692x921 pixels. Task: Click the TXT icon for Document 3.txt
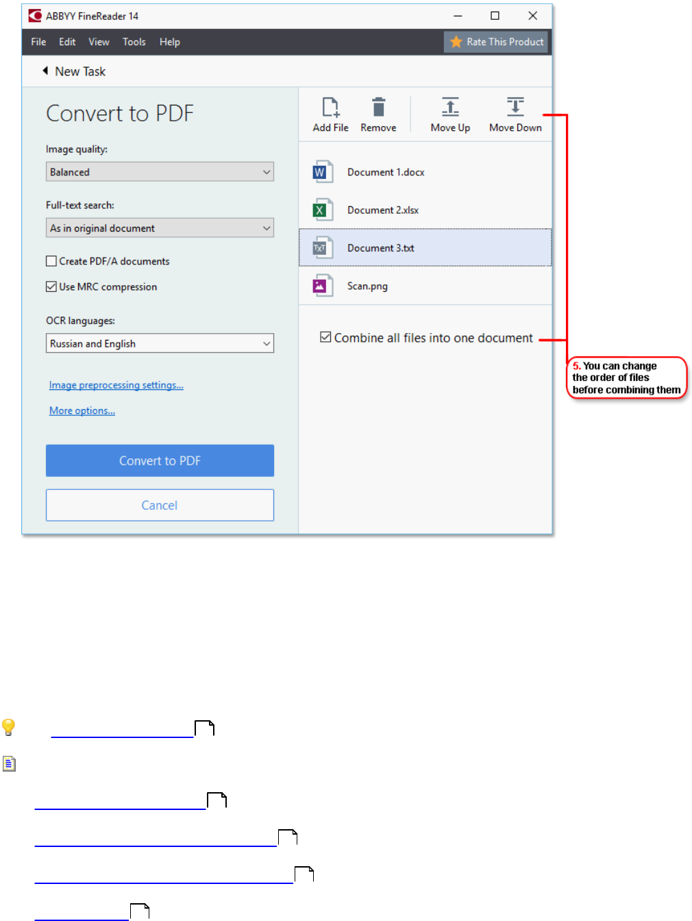click(323, 247)
